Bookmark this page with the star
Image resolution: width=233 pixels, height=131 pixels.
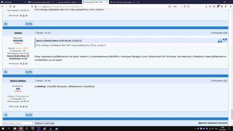[x=189, y=7]
